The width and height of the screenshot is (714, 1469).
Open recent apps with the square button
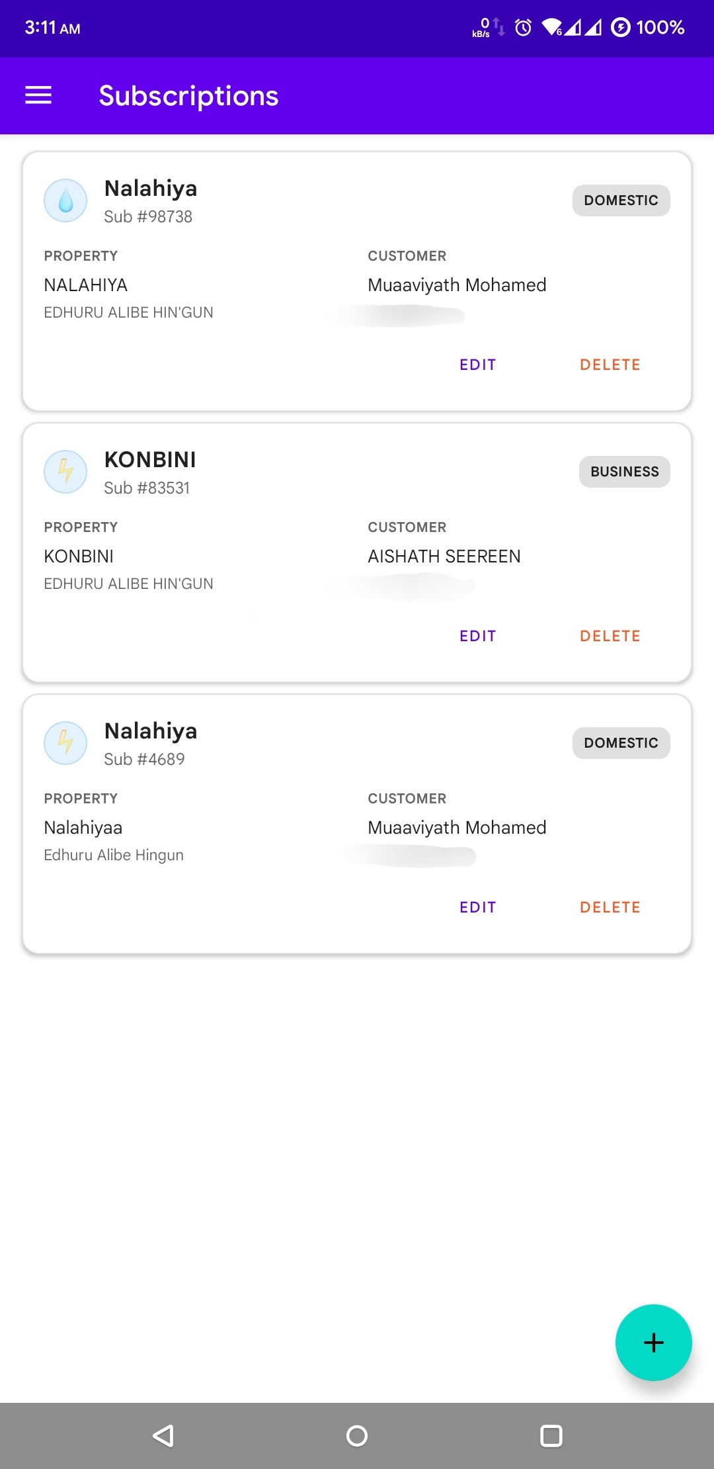pyautogui.click(x=551, y=1435)
